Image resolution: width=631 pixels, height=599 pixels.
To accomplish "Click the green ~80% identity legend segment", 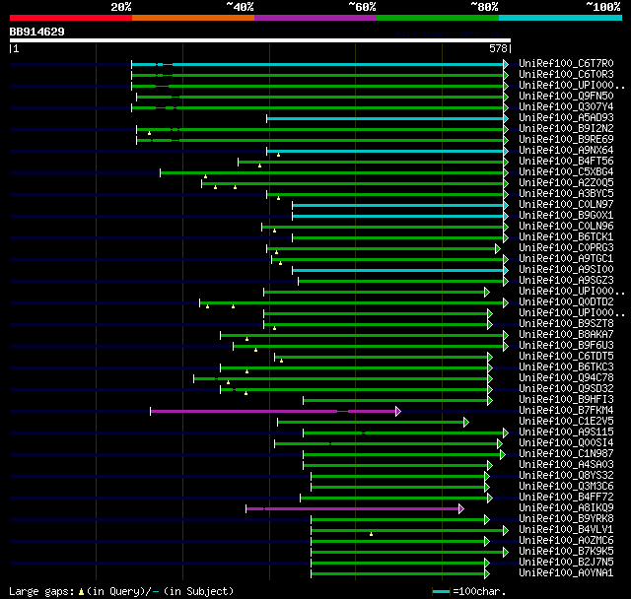I will tap(438, 18).
